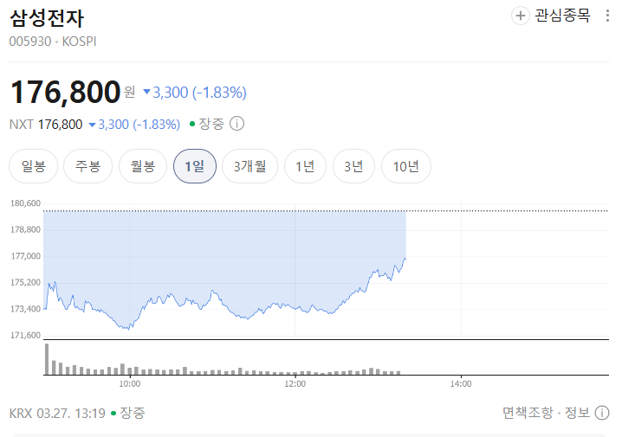Click the tallest volume bar at market open

(47, 359)
